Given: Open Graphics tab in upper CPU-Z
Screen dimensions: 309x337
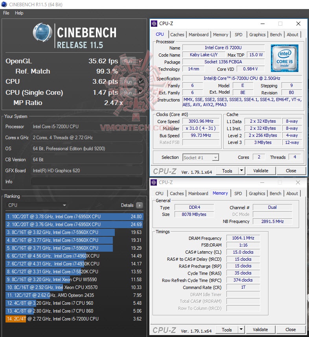Looking at the screenshot, I should tap(257, 35).
